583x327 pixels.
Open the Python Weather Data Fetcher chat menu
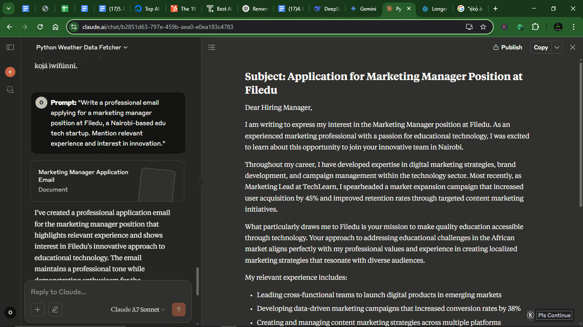[82, 47]
